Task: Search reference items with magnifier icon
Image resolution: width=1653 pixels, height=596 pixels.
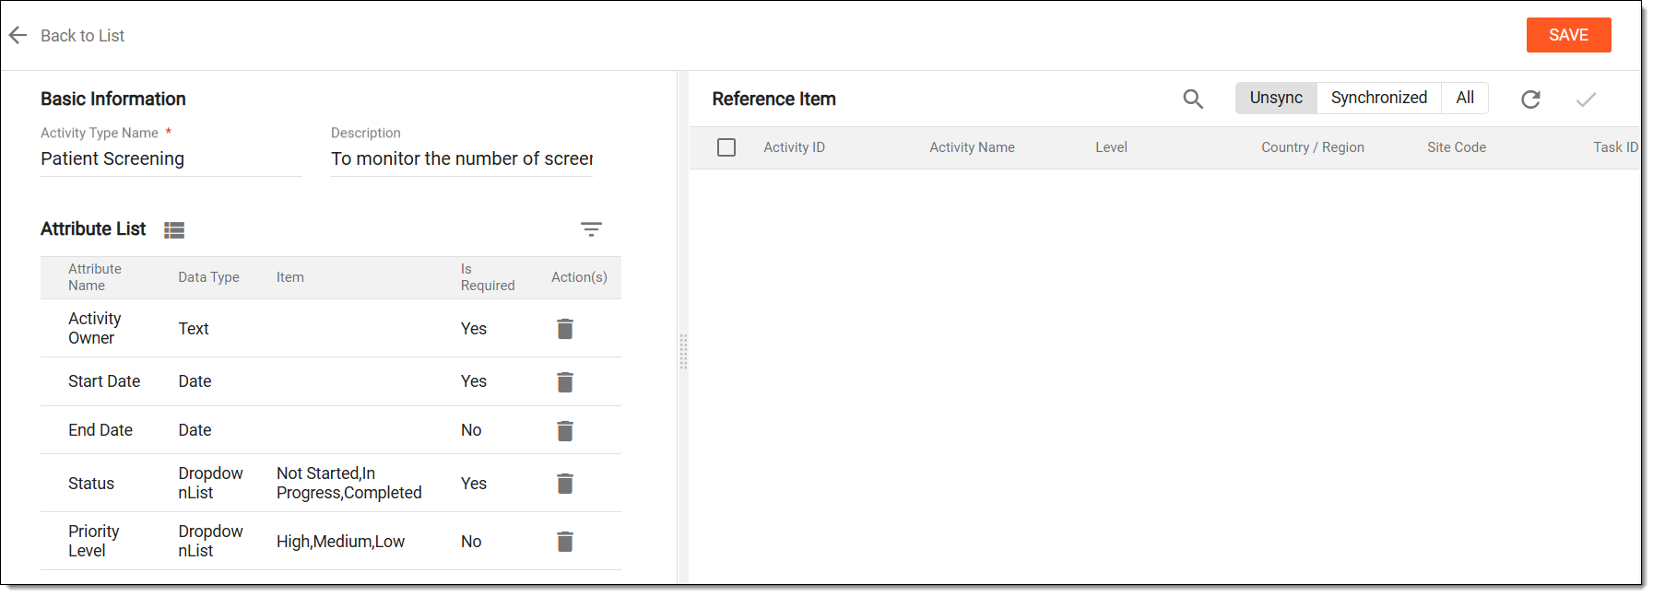Action: pos(1193,99)
